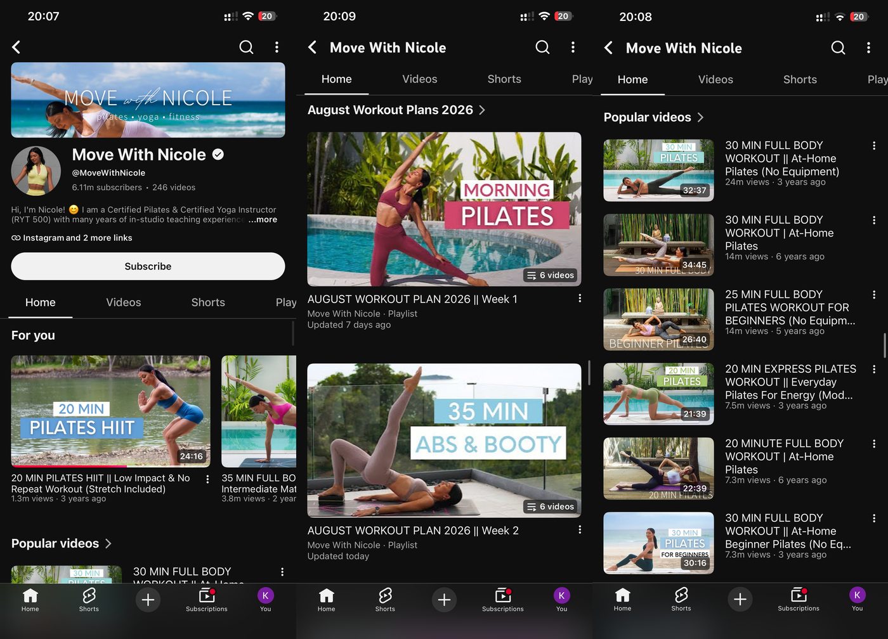Expand Popular videos chevron on right screen
The height and width of the screenshot is (639, 888).
point(700,117)
